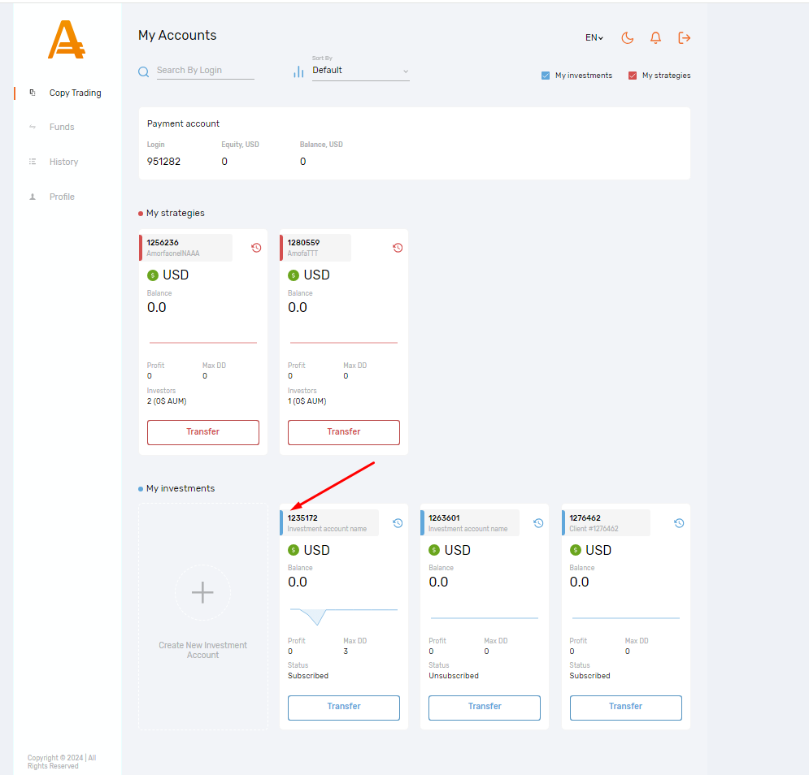809x775 pixels.
Task: Open history icon on strategy 1280559
Action: 398,248
